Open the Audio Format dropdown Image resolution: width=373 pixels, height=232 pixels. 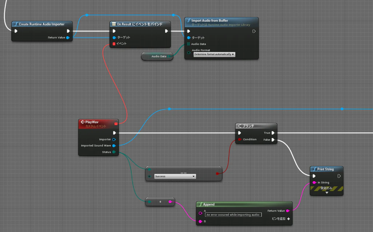(214, 54)
